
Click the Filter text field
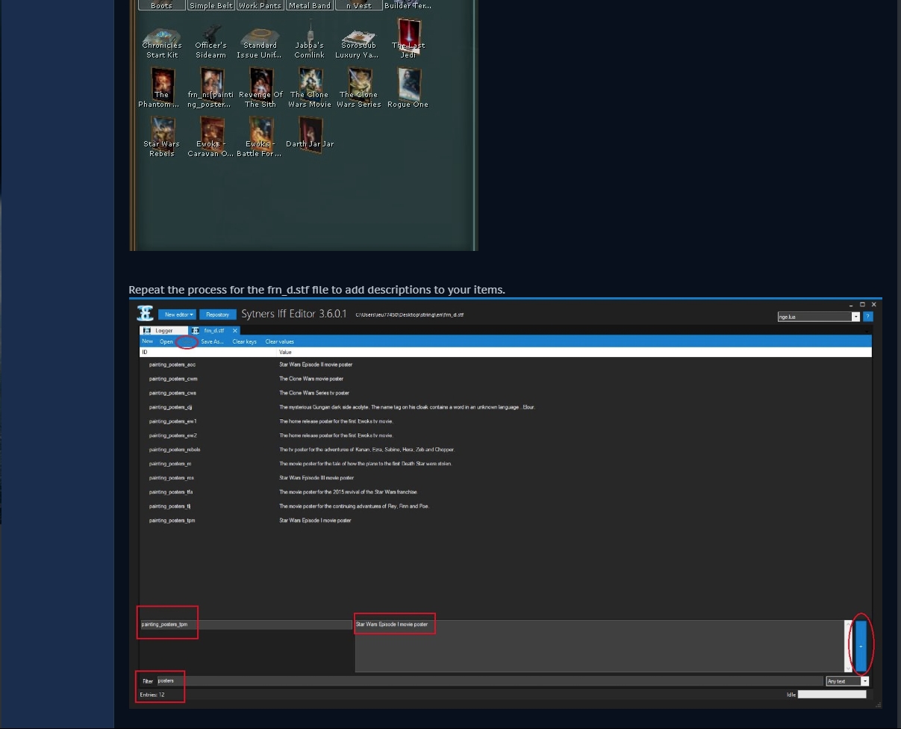490,681
